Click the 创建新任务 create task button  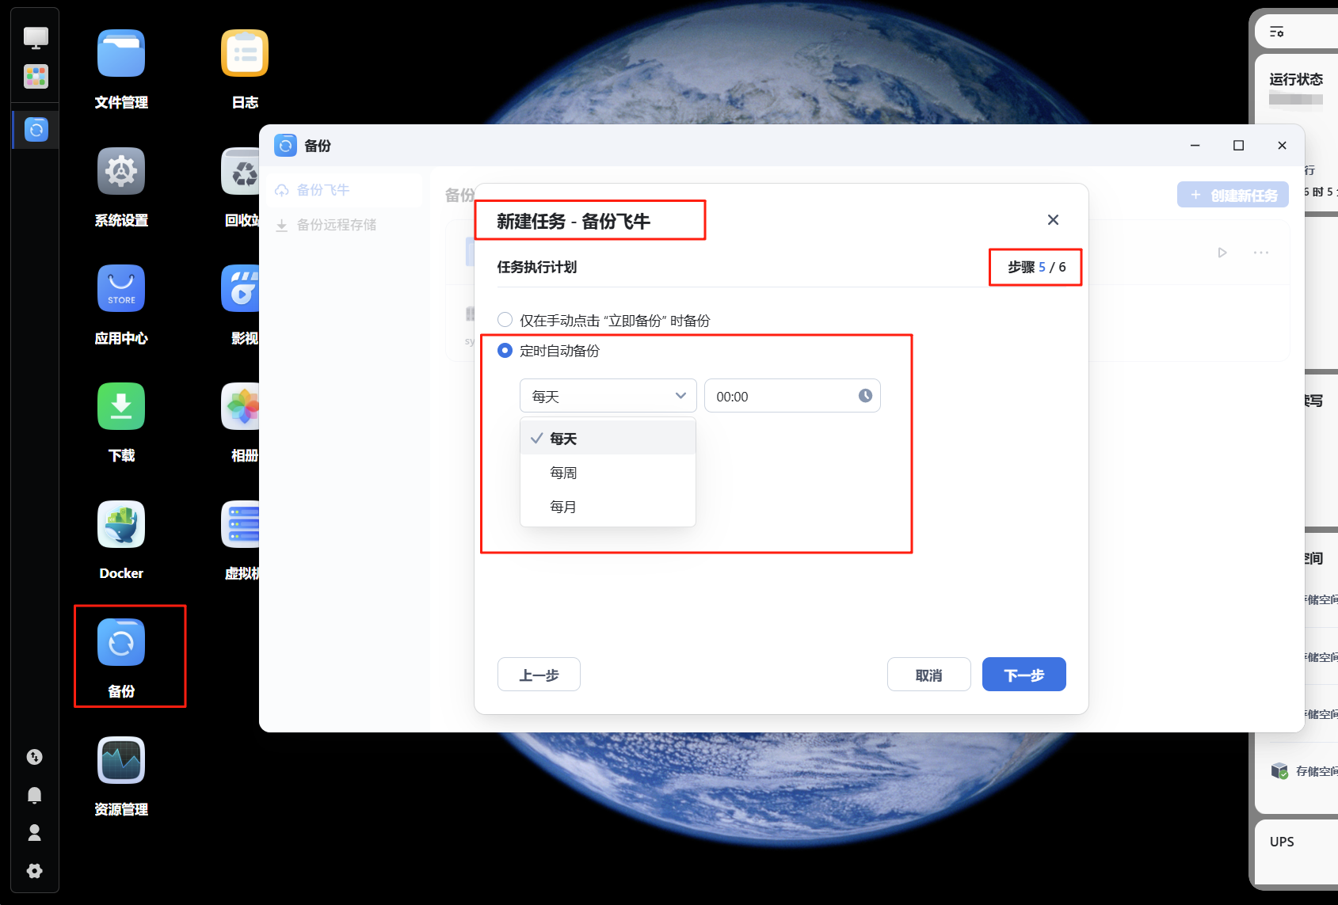pos(1233,195)
